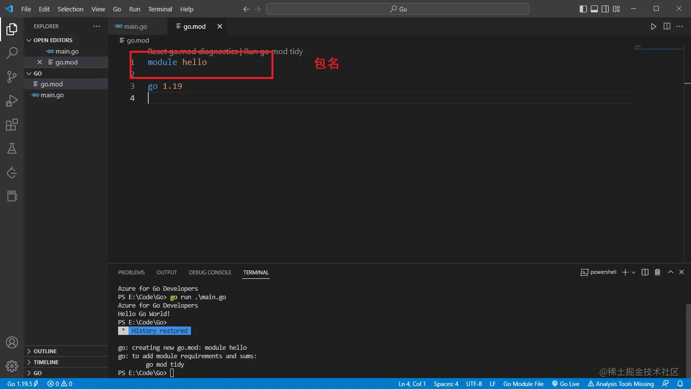Go back with the left arrow
The width and height of the screenshot is (691, 389).
(247, 9)
